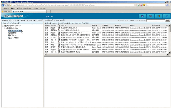The height and width of the screenshot is (109, 172).
Task: Click the Bing search input box
Action: click(156, 5)
